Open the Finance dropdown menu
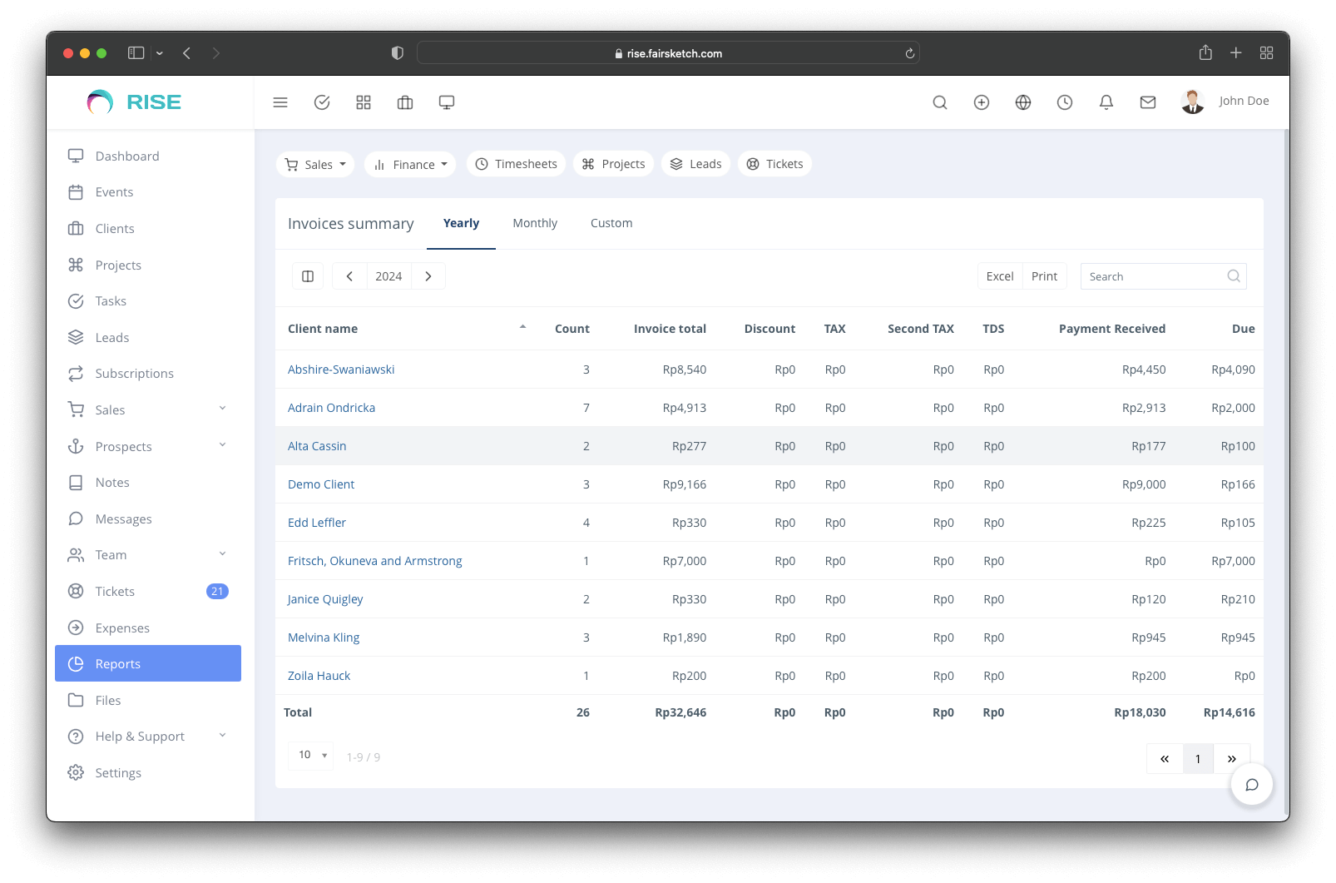The image size is (1336, 883). pyautogui.click(x=411, y=165)
